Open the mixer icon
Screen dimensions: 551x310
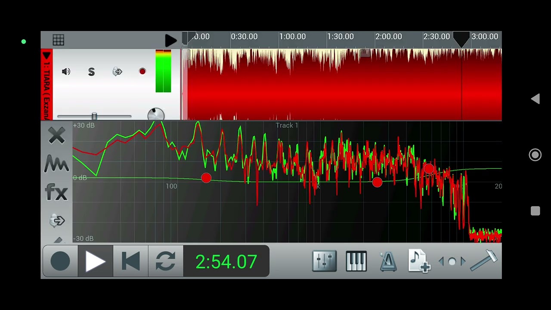(325, 261)
